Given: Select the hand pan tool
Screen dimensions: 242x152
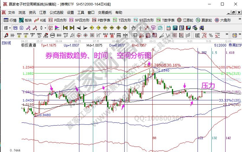Looking at the screenshot, I should pos(134,28).
